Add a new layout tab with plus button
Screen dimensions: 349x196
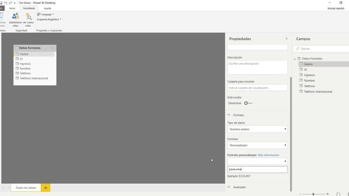(46, 188)
